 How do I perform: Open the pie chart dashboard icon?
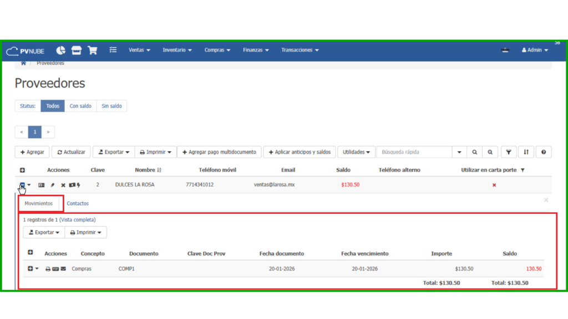pyautogui.click(x=61, y=50)
